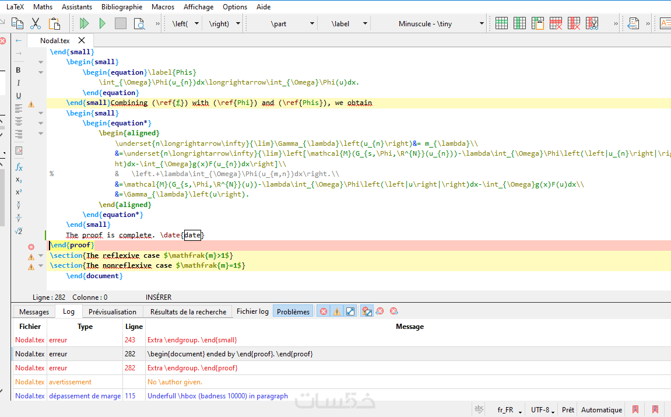The width and height of the screenshot is (671, 417).
Task: Apply bold with the B sidebar icon
Action: 19,70
